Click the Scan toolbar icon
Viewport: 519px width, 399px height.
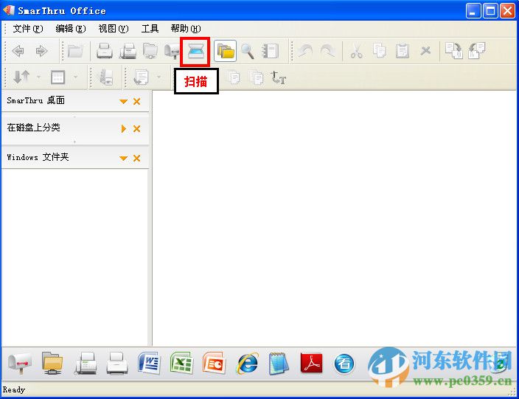click(x=195, y=52)
